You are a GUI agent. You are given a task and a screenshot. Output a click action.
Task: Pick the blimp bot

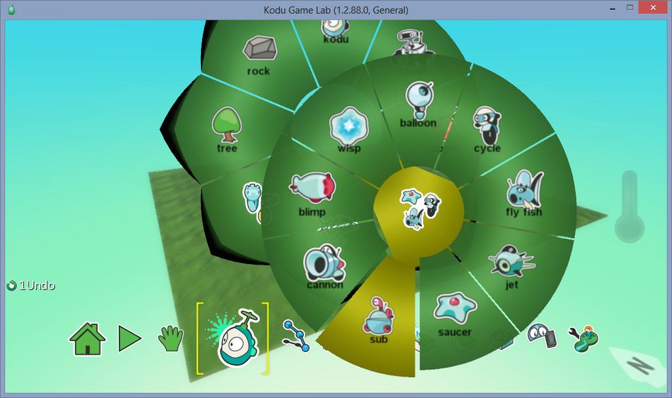[312, 187]
